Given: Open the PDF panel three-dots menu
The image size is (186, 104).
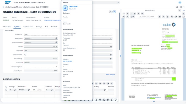Looking at the screenshot, I should click(x=184, y=10).
